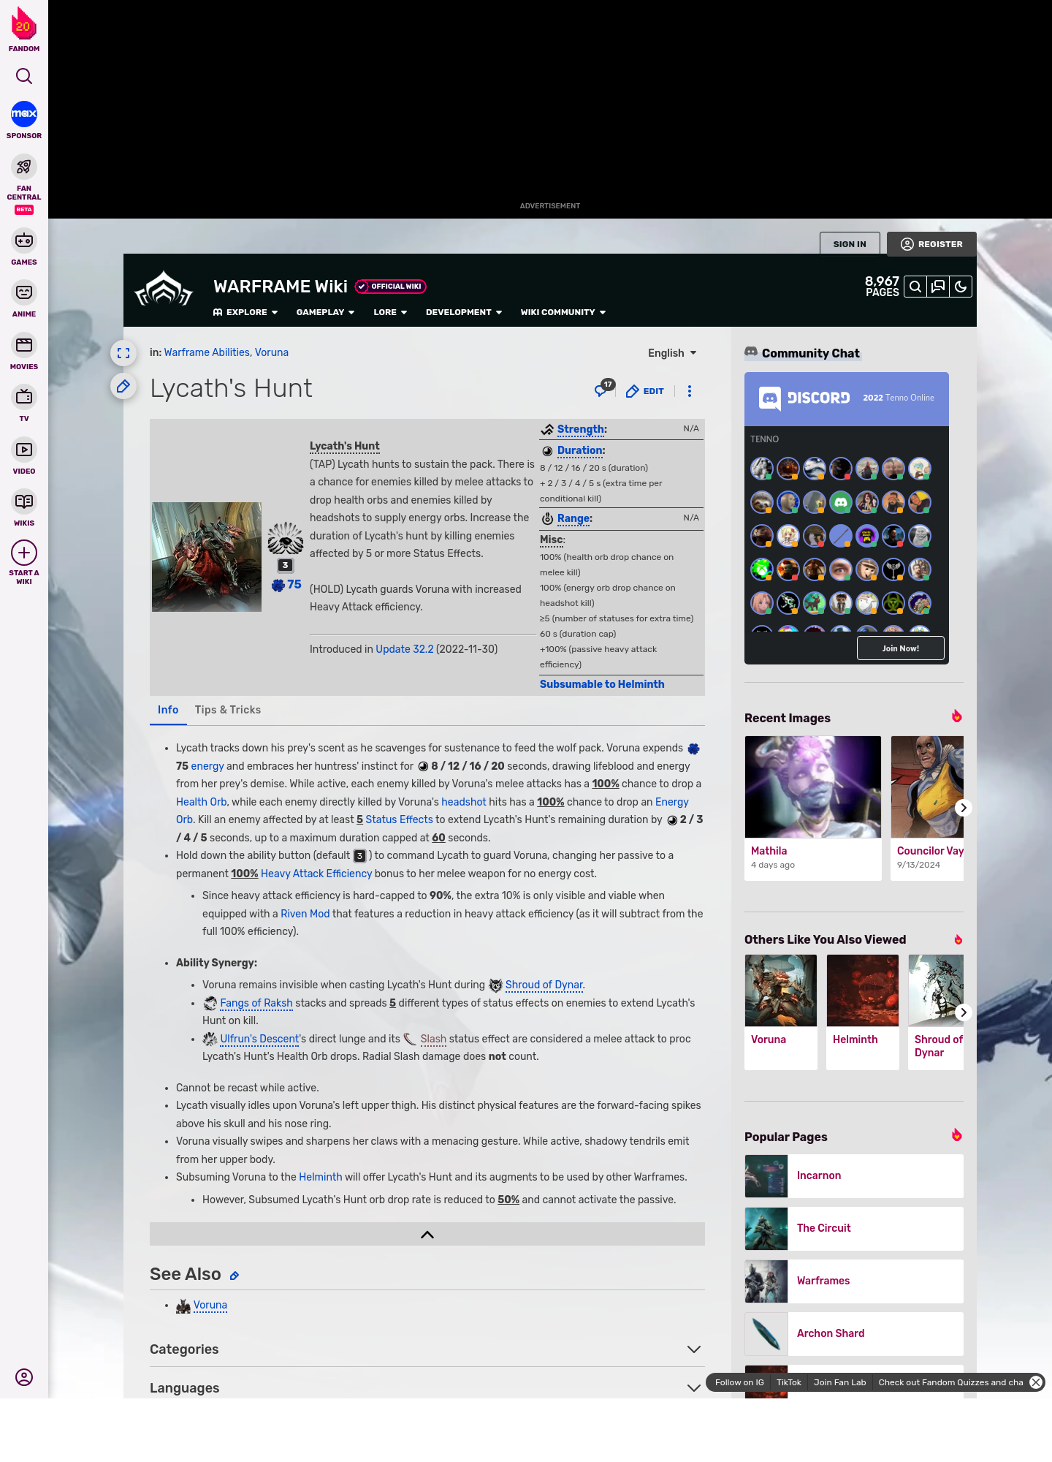Image resolution: width=1052 pixels, height=1462 pixels.
Task: Open the Games sidebar icon
Action: (24, 240)
